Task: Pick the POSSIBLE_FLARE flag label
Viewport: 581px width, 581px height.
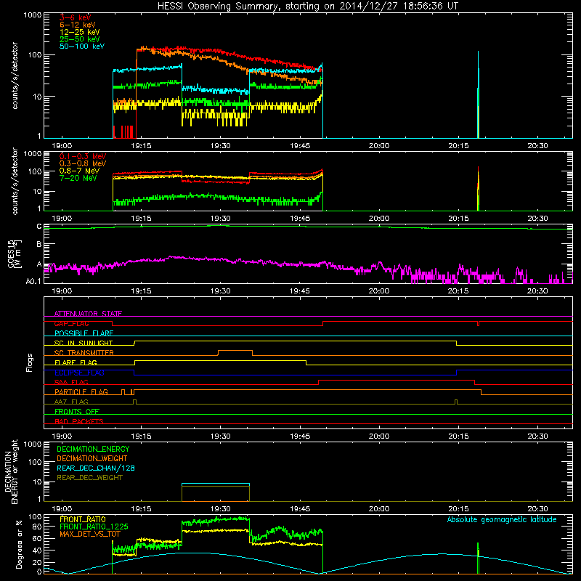Action: click(x=84, y=333)
